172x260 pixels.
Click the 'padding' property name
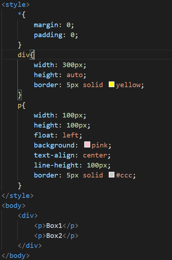(x=48, y=35)
